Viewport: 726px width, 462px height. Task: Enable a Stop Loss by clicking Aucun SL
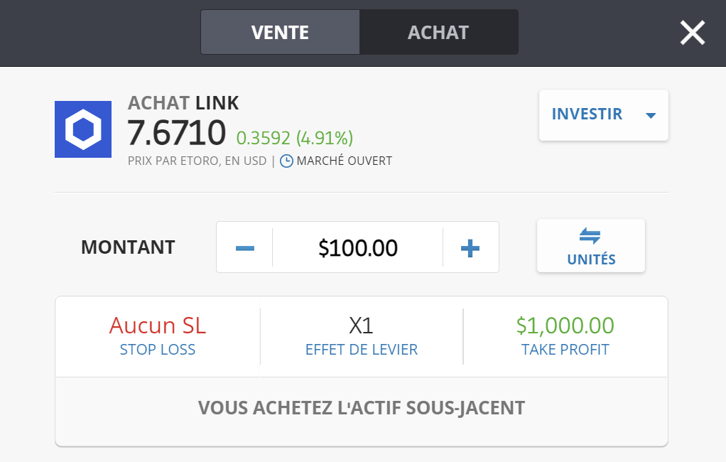pos(157,326)
